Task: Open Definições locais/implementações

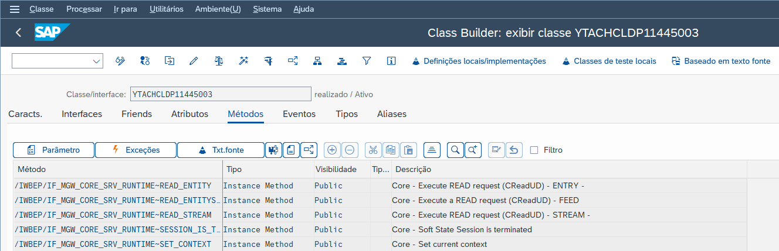Action: [479, 61]
